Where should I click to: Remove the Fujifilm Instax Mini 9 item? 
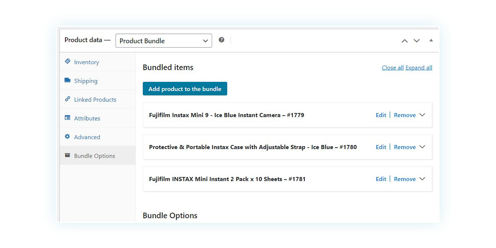click(x=405, y=115)
